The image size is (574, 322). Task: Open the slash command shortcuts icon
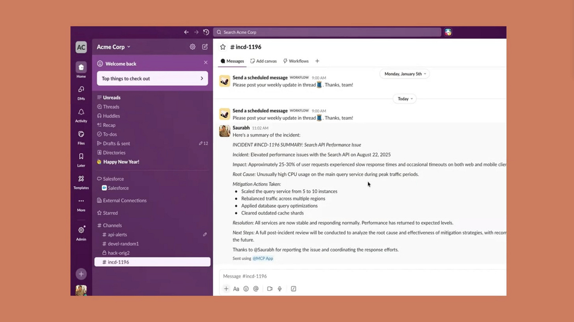[x=293, y=289]
